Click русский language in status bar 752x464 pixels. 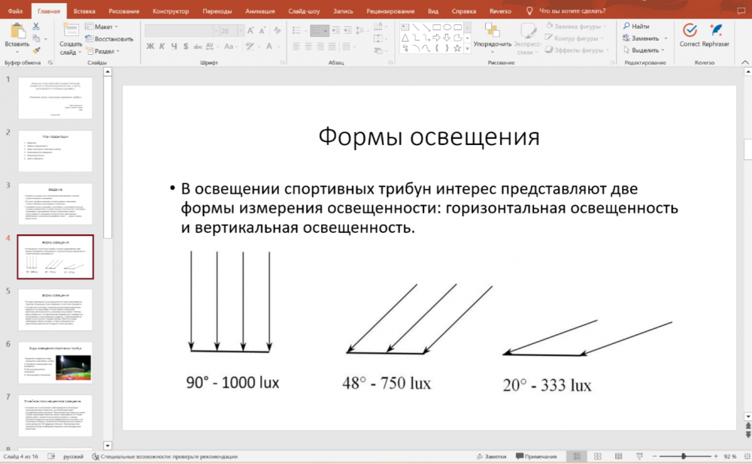pos(74,456)
